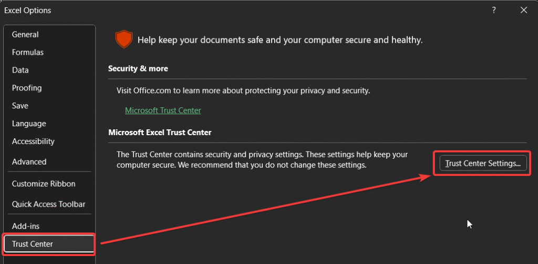Click the orange shield Trust Center icon
This screenshot has width=538, height=264.
(123, 39)
